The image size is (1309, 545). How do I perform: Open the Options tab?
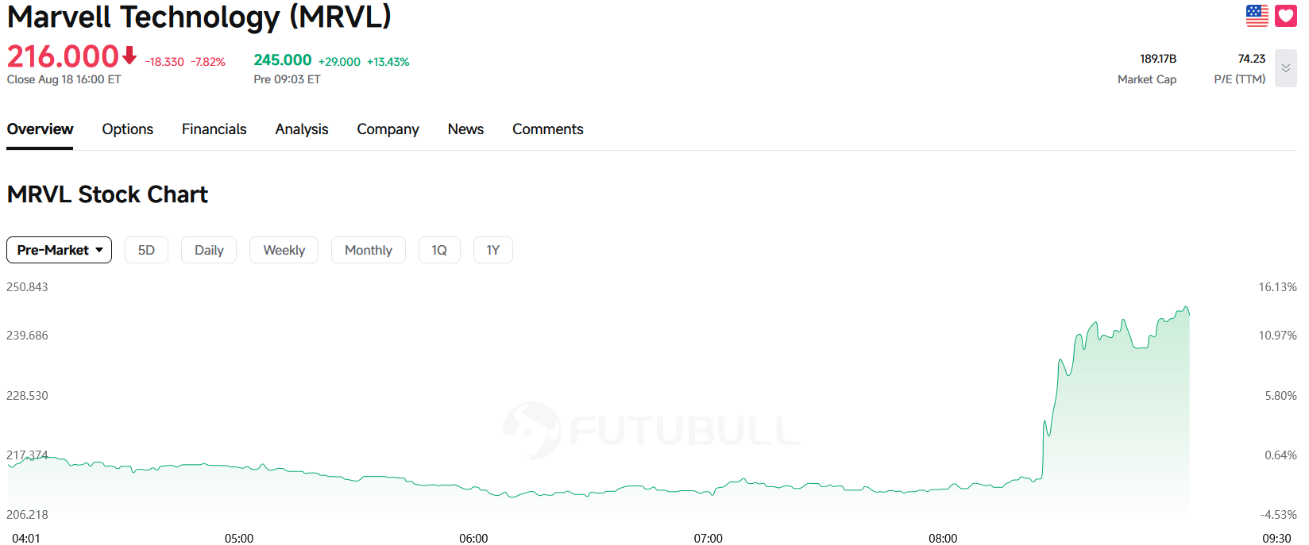[128, 129]
